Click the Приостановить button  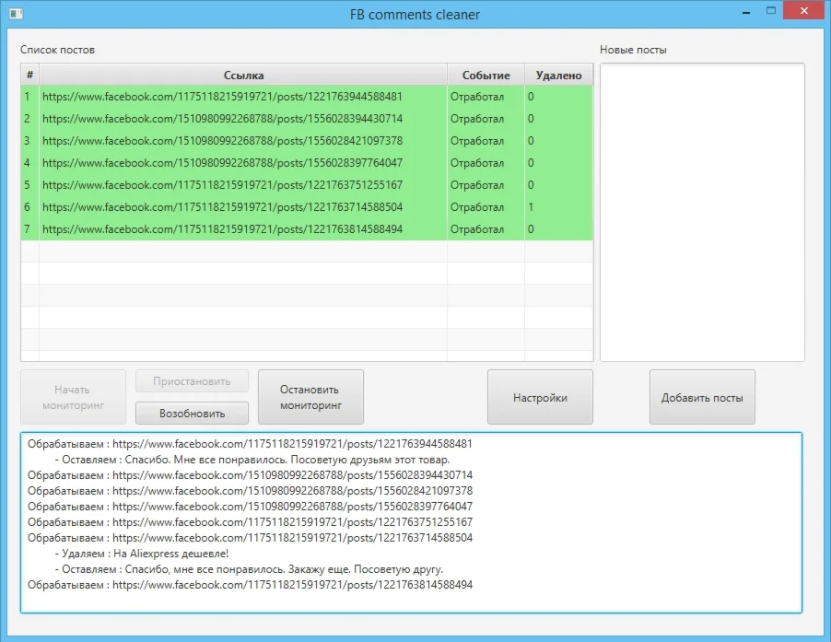click(x=192, y=381)
